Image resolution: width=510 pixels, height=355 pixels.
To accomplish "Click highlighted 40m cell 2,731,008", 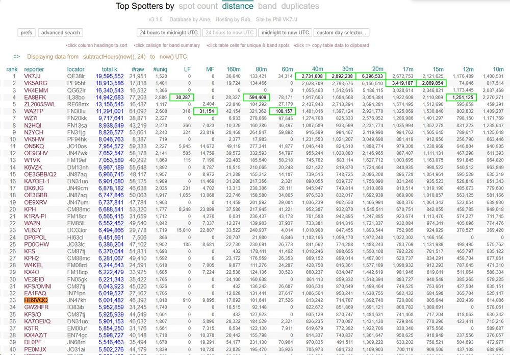I will [310, 76].
